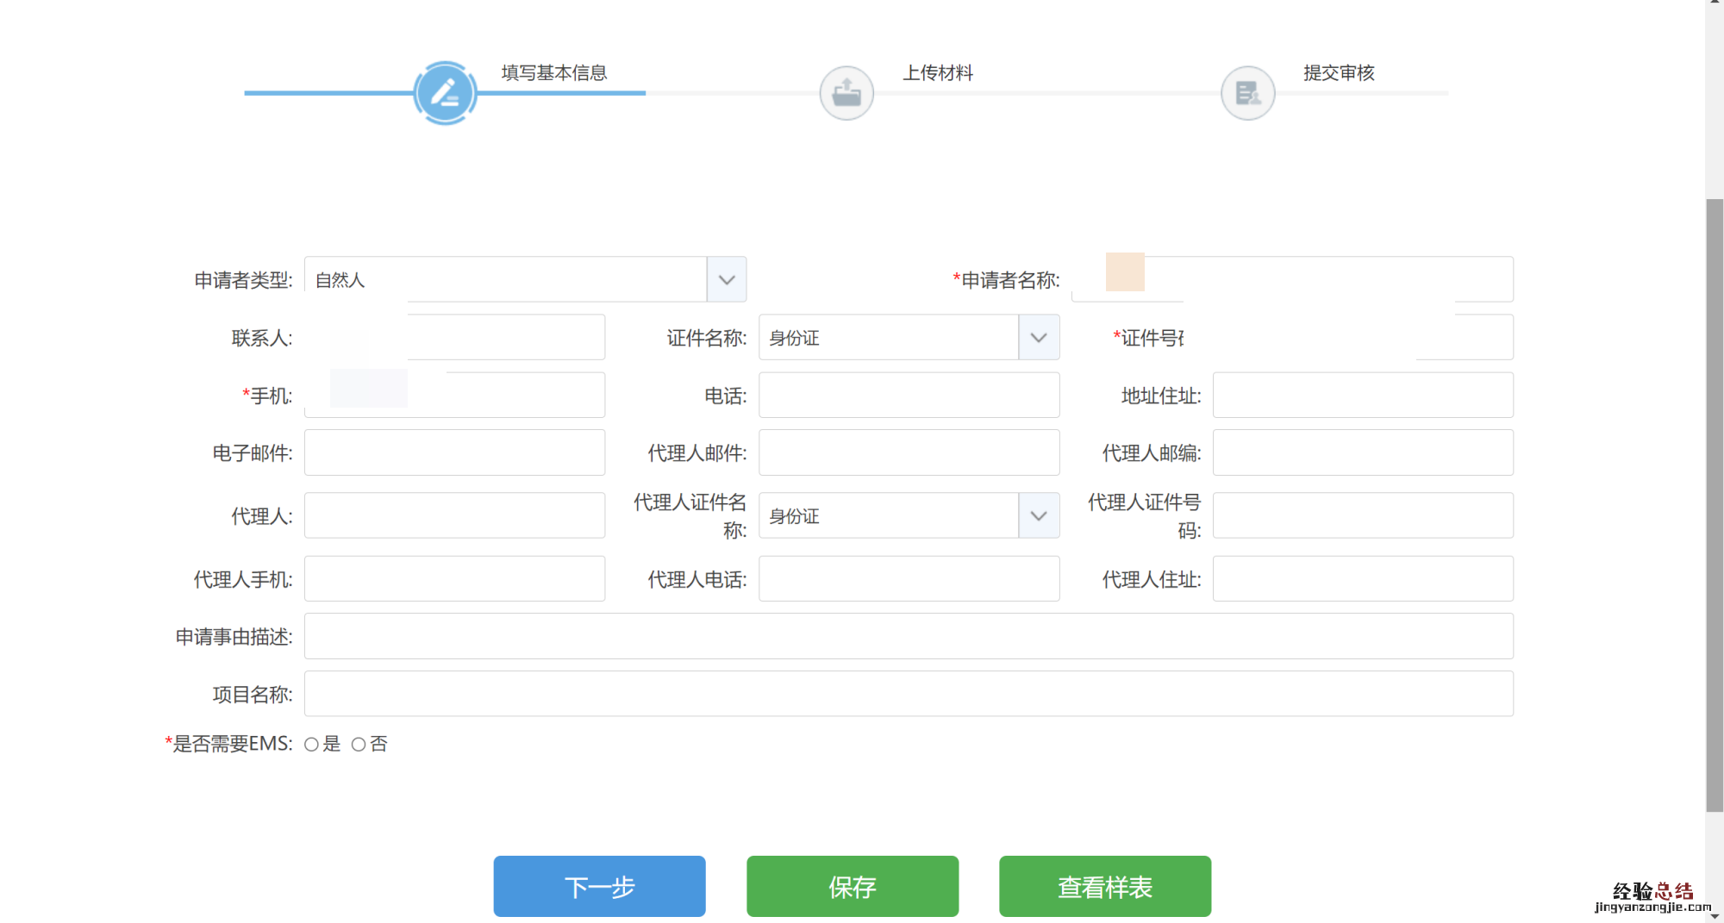Open the 代理人证件名称 dropdown

tap(1038, 516)
